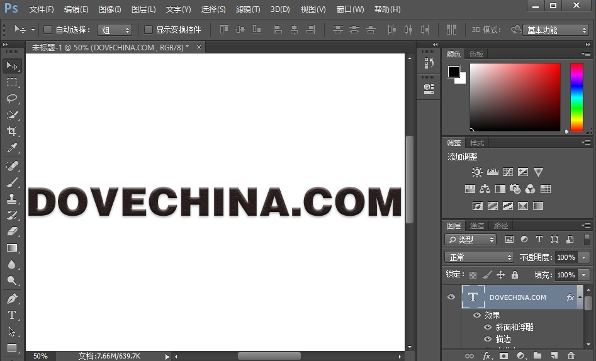The width and height of the screenshot is (596, 361).
Task: Select the Pen tool
Action: coord(12,298)
